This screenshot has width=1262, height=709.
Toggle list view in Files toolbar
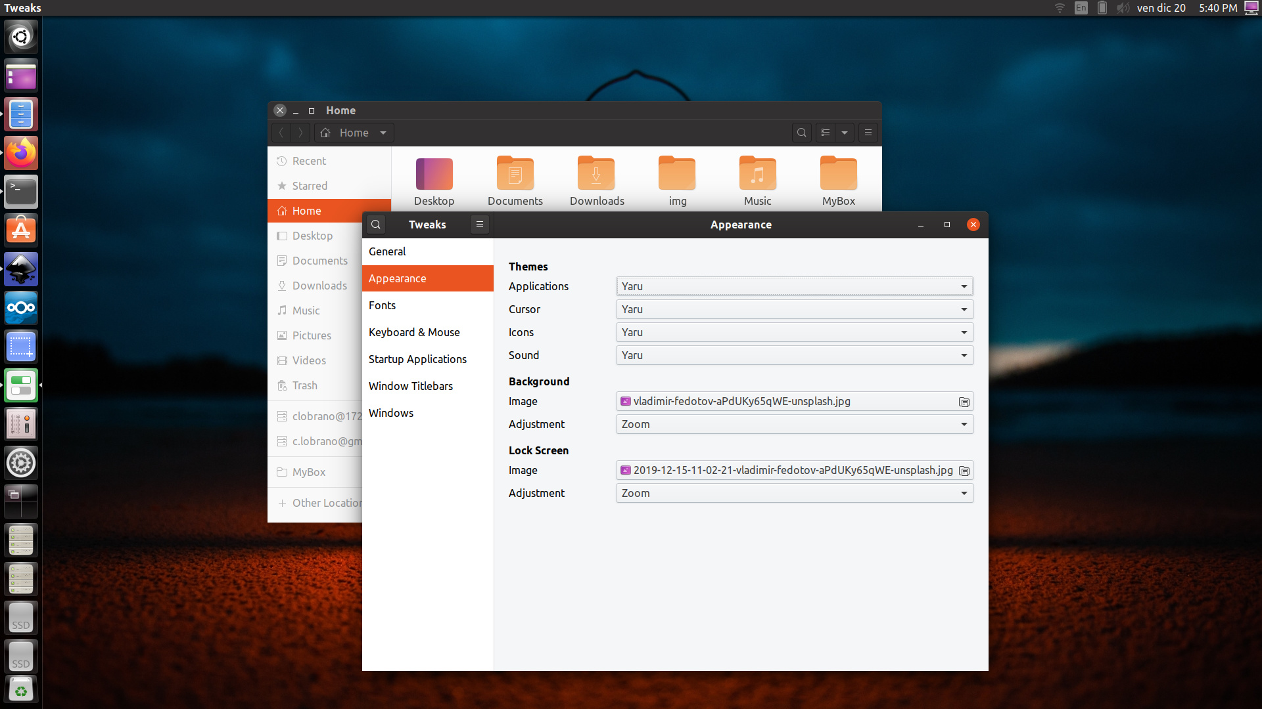826,133
